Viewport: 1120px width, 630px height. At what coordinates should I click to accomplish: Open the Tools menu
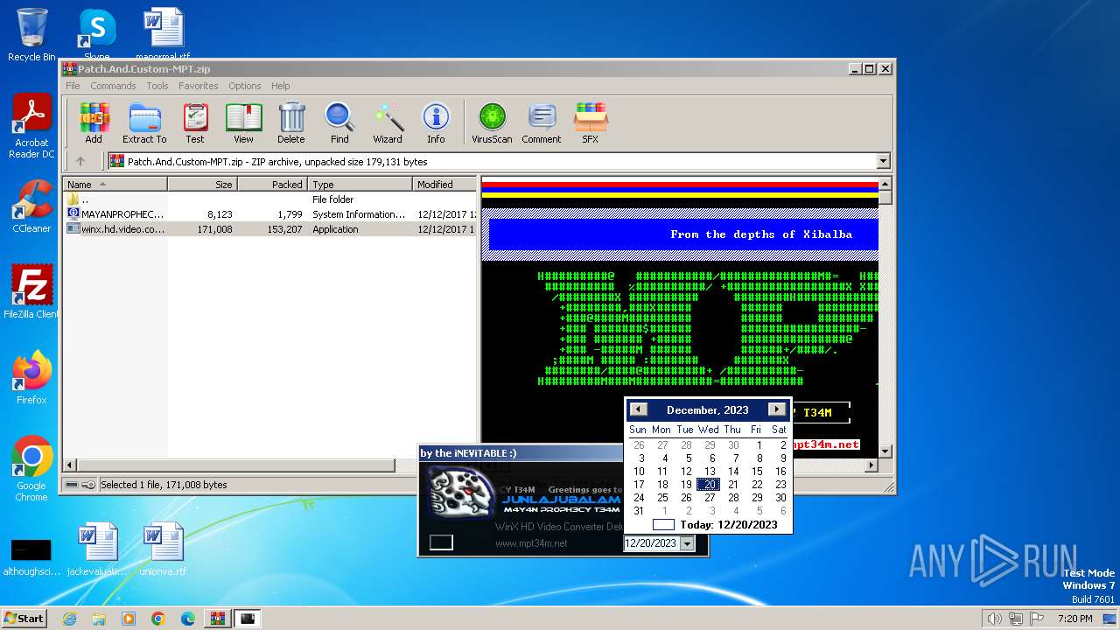coord(157,86)
